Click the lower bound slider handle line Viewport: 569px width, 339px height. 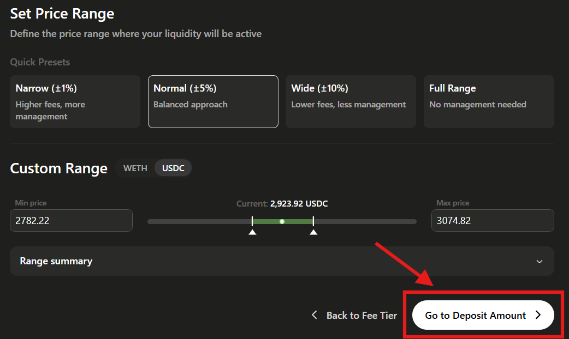pos(252,221)
